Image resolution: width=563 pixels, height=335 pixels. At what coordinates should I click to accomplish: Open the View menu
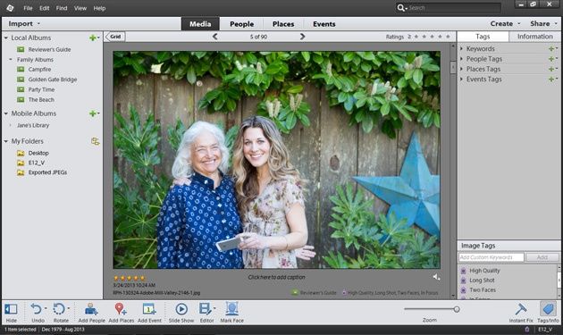point(80,8)
